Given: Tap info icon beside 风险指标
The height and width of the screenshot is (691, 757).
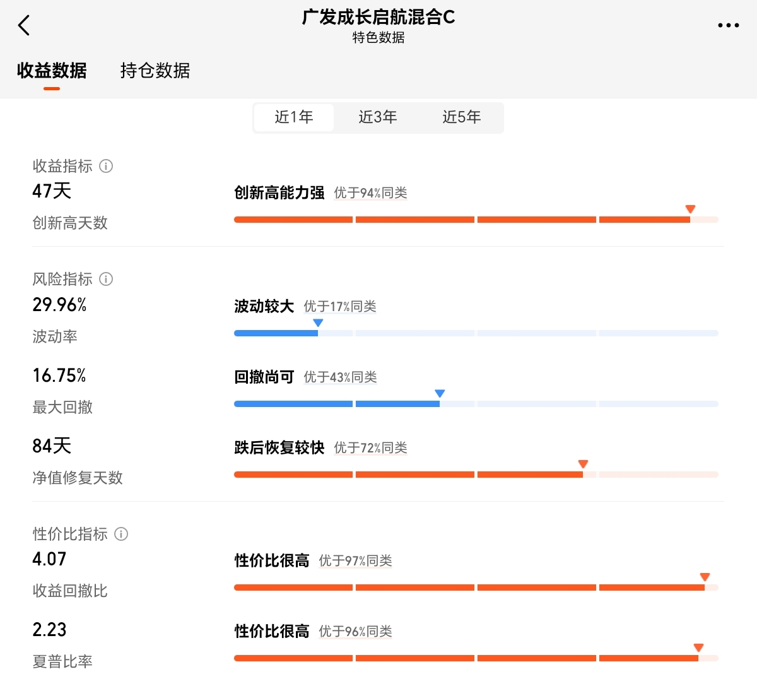Looking at the screenshot, I should (x=106, y=279).
